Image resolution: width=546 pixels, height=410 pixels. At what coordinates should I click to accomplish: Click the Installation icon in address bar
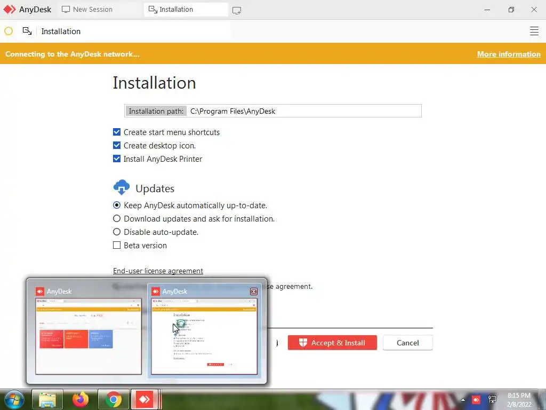[x=27, y=31]
